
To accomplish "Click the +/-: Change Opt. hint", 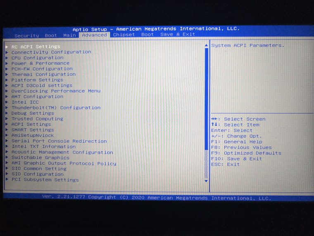I will [x=236, y=136].
